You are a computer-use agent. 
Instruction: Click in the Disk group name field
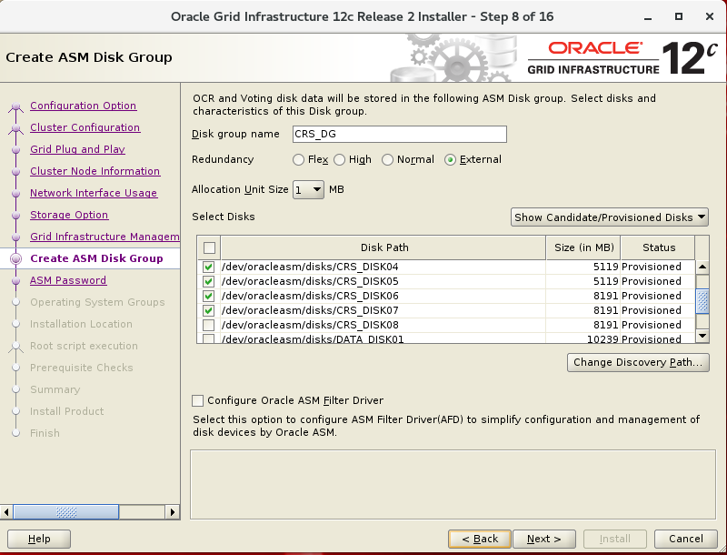pos(400,134)
